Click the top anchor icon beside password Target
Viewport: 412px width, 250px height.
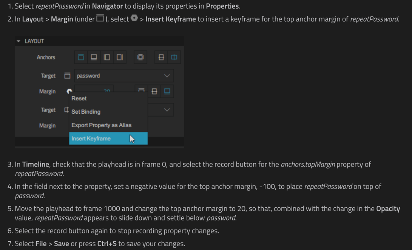coord(67,76)
